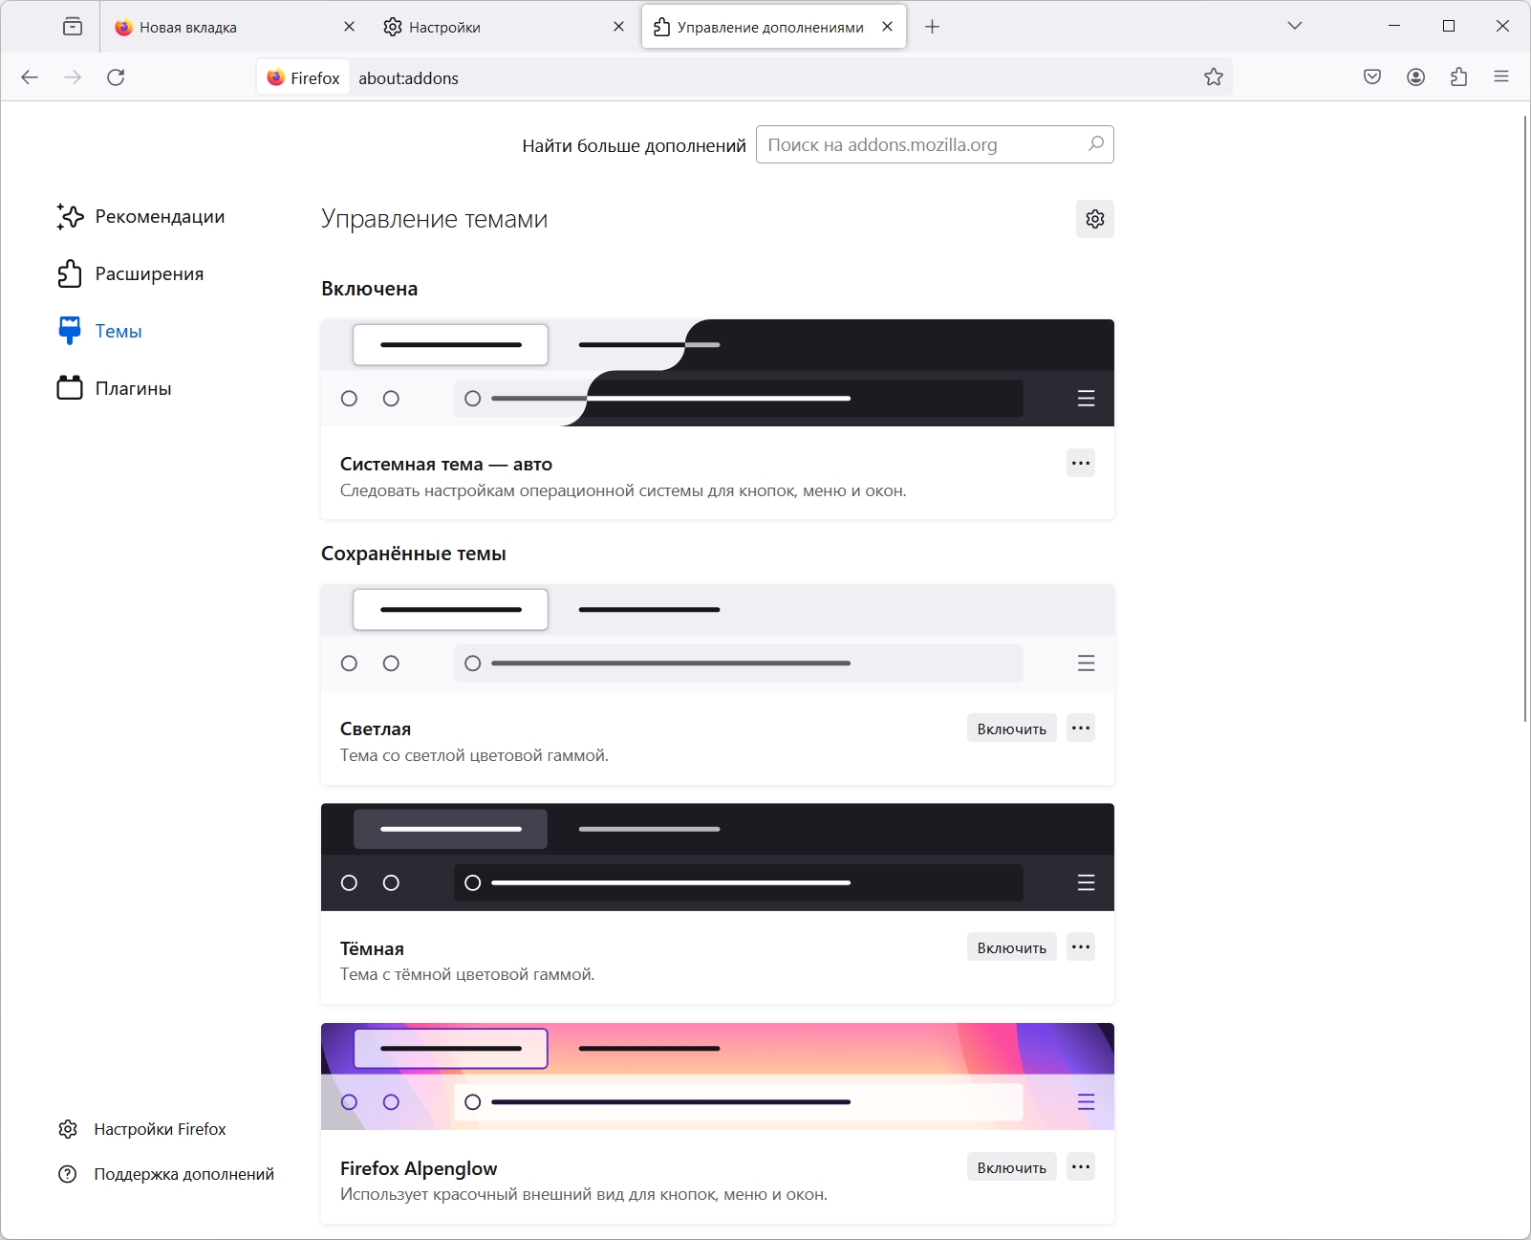Enable the Firefox Alpenglow theme
The height and width of the screenshot is (1240, 1531).
click(x=1012, y=1167)
